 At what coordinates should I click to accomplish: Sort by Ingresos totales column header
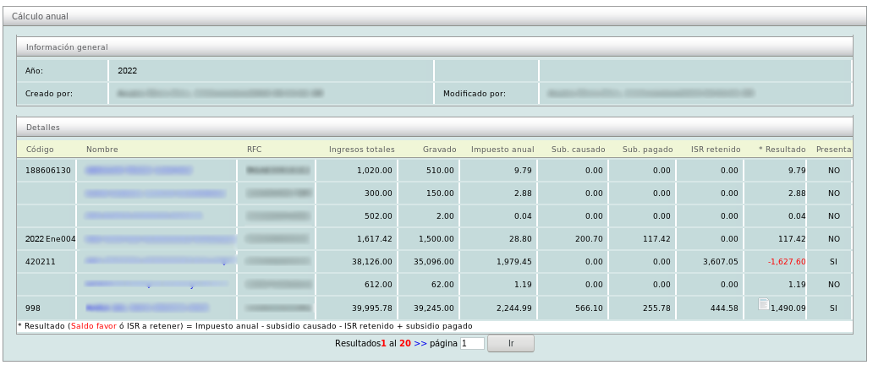tap(361, 150)
